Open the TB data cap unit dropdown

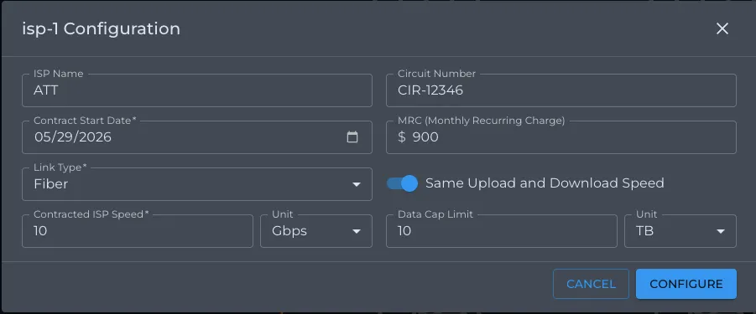[680, 231]
